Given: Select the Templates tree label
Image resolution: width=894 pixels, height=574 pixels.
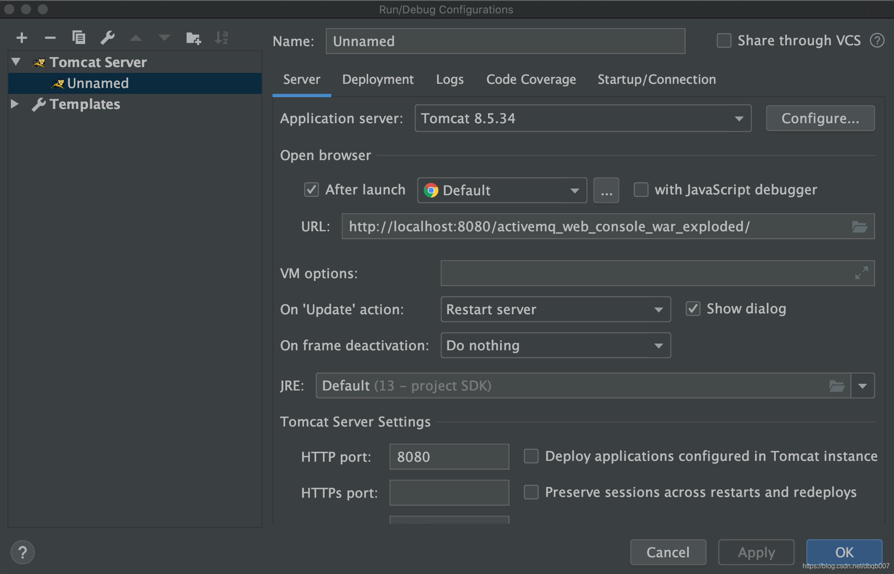Looking at the screenshot, I should pos(85,104).
